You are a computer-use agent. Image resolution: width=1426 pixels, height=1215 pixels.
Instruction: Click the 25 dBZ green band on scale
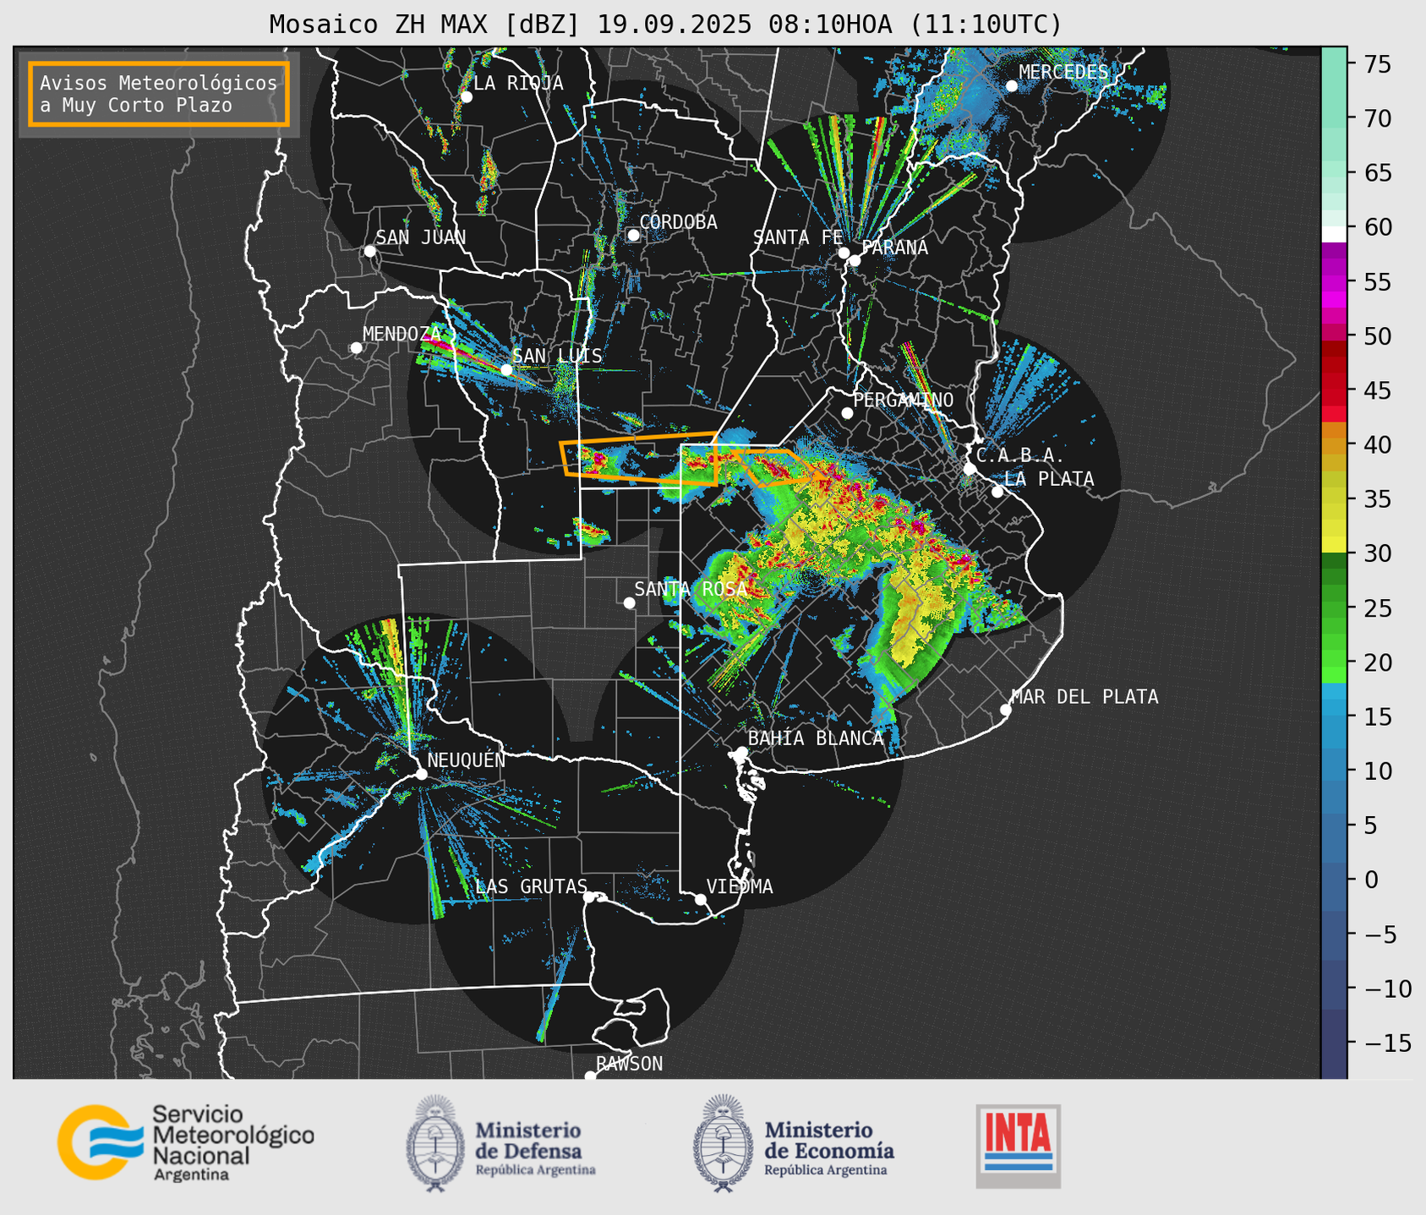[x=1334, y=607]
